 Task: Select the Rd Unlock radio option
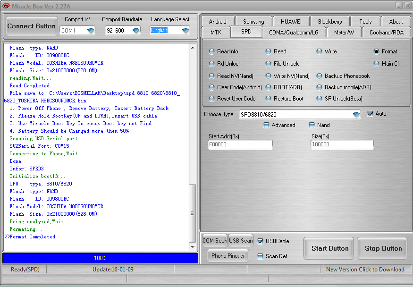tap(225, 63)
